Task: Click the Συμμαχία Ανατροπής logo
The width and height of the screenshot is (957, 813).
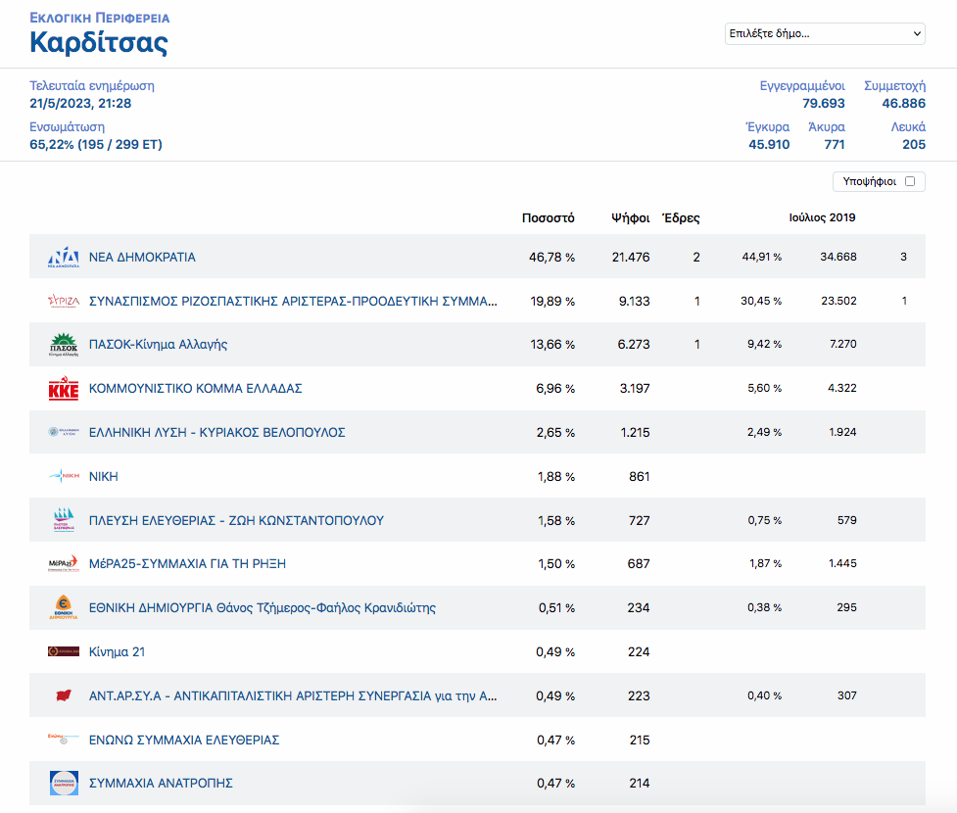Action: coord(64,783)
